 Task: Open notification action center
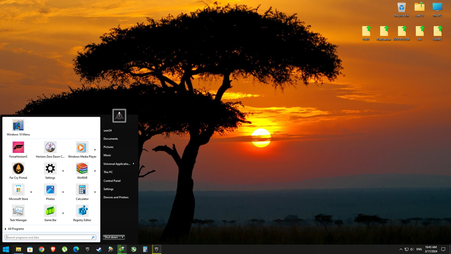pos(443,249)
